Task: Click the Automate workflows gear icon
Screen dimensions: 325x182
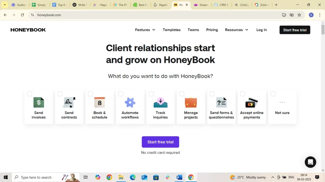Action: point(130,102)
